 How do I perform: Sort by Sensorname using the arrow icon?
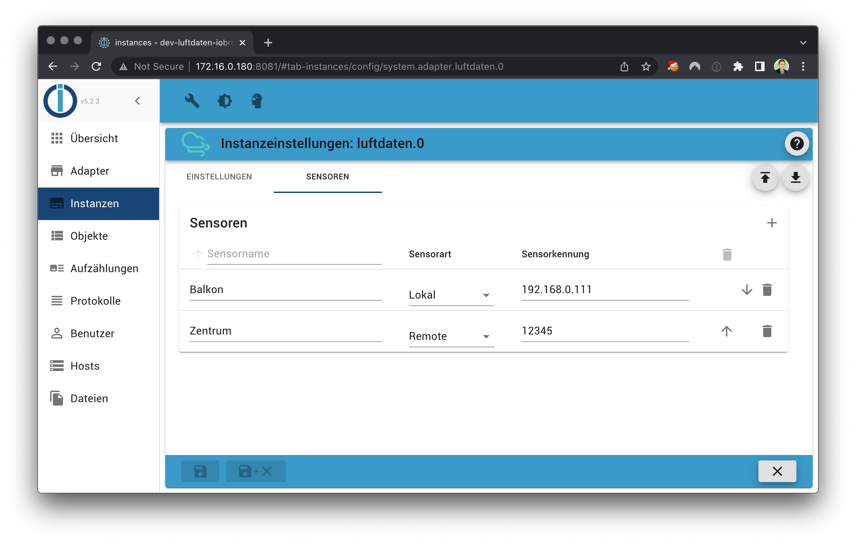click(198, 254)
